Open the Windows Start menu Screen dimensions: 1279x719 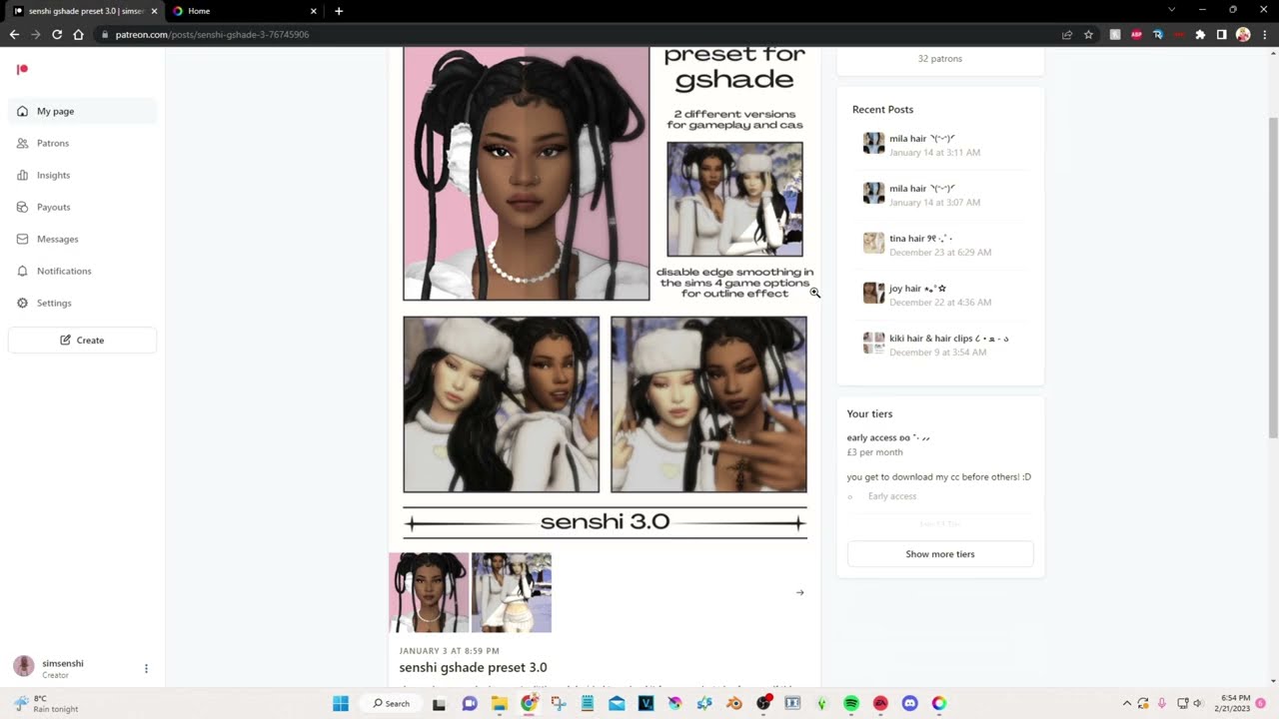click(x=340, y=703)
